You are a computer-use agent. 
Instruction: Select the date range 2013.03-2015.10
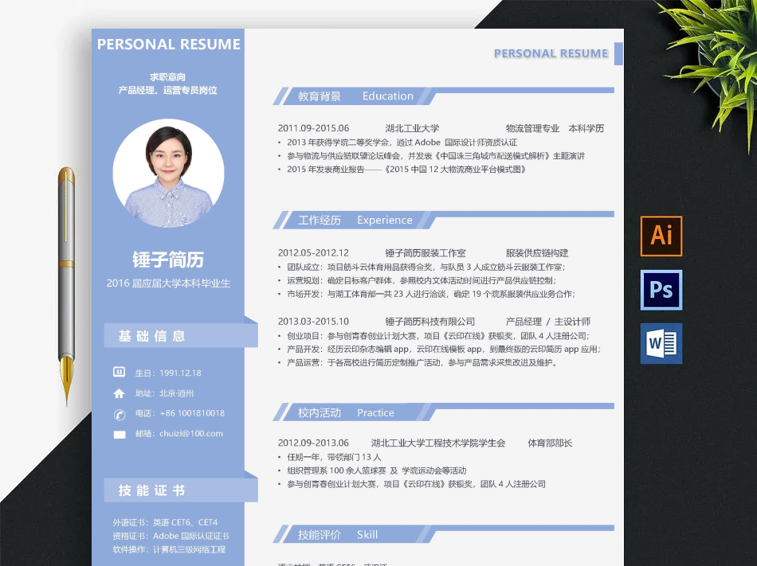[x=313, y=322]
